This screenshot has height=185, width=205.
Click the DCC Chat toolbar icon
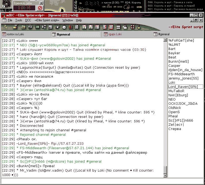click(x=91, y=27)
